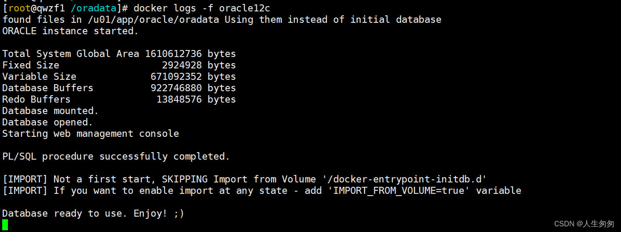Click 'Starting web management console' line
The height and width of the screenshot is (232, 621).
pos(90,133)
